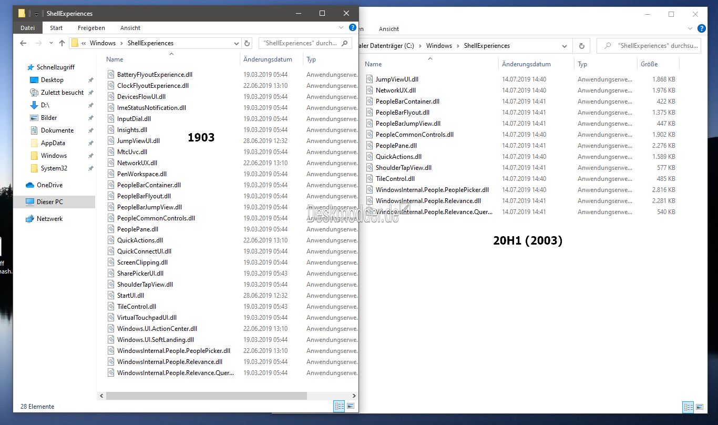Open the Freigeben ribbon tab
Image resolution: width=718 pixels, height=425 pixels.
tap(91, 28)
